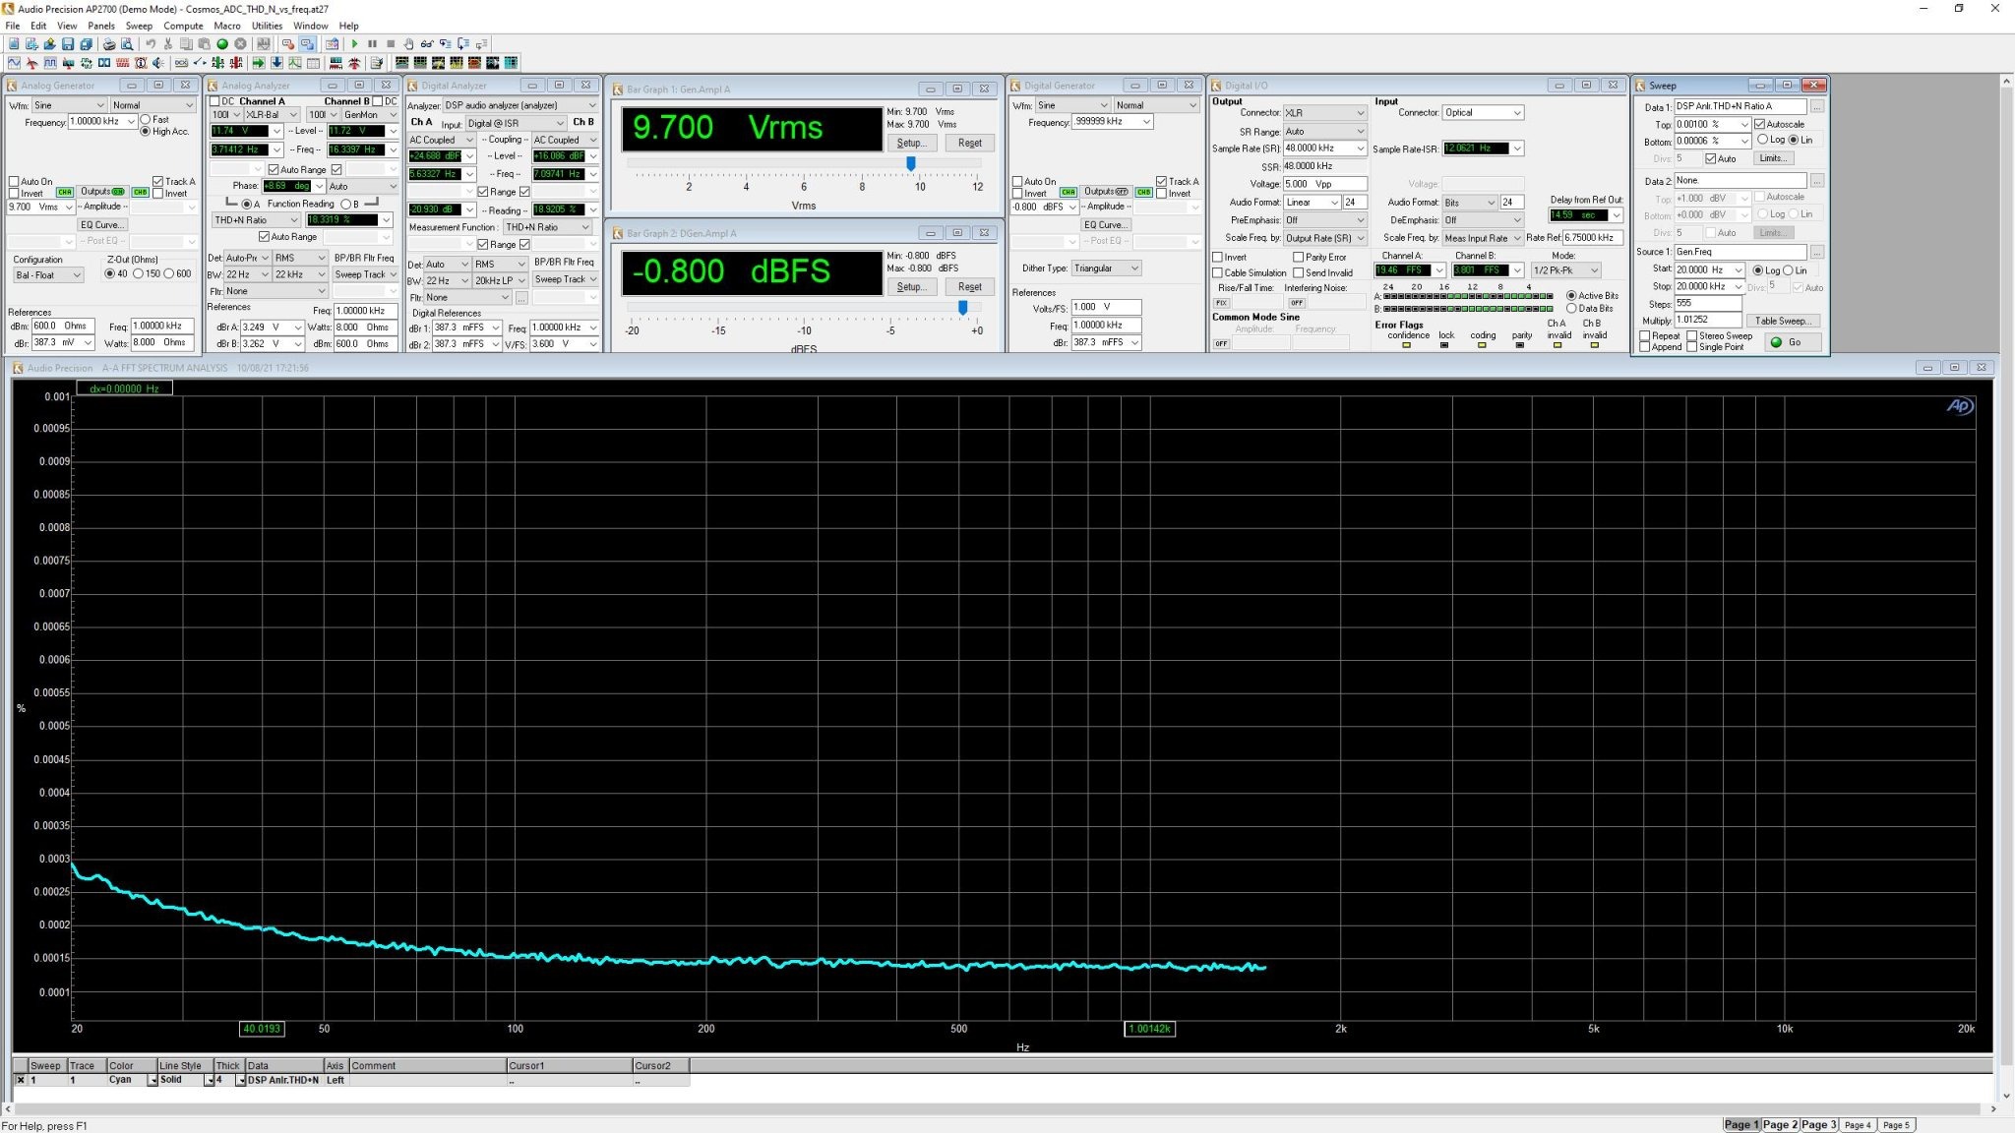
Task: Click the Pause macro icon
Action: [x=372, y=43]
